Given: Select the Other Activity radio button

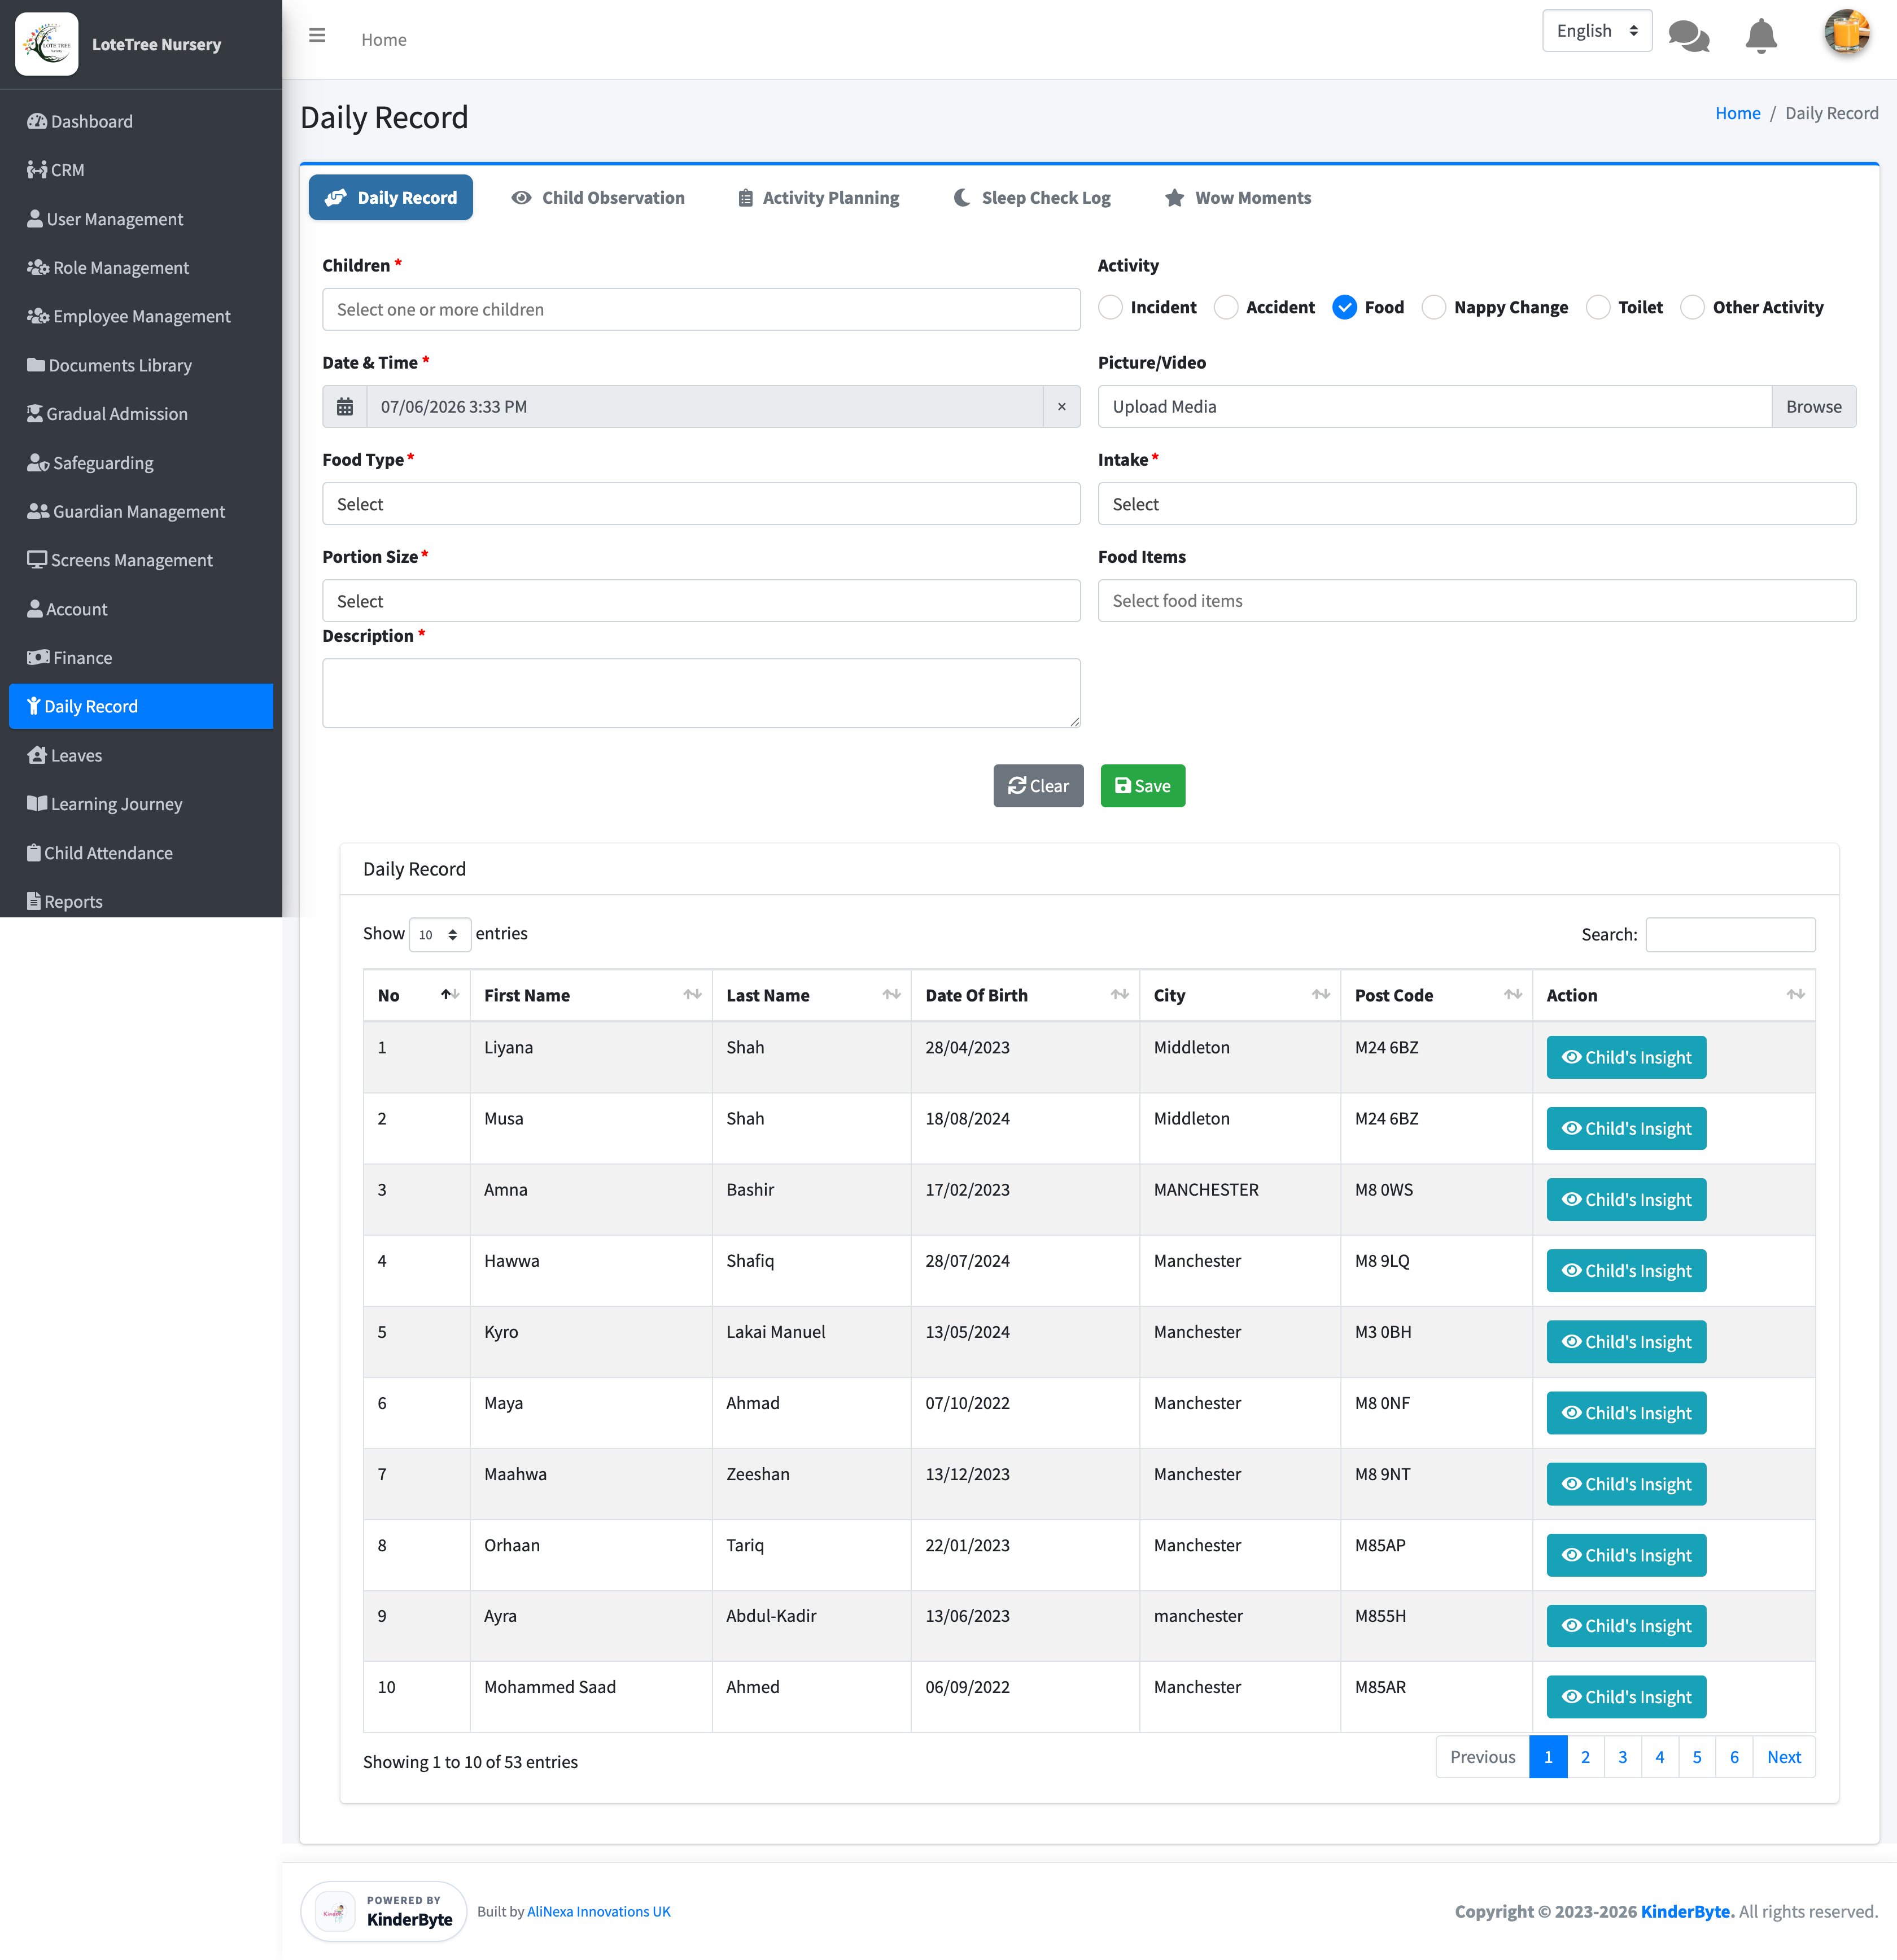Looking at the screenshot, I should coord(1692,307).
